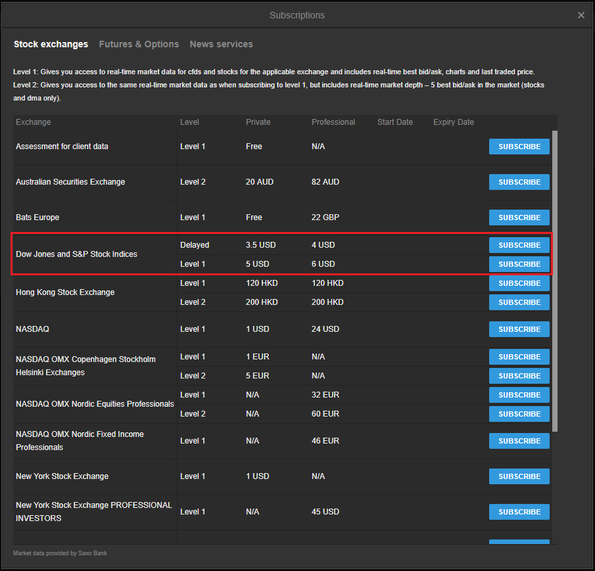Select NASDAQ OMX Nordic Fixed Income Professionals name

tap(80, 441)
